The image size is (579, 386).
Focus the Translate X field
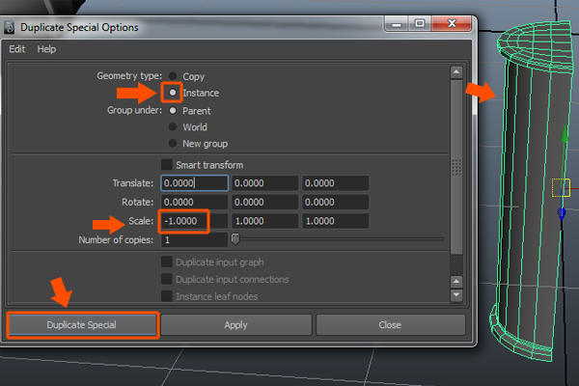(x=194, y=183)
